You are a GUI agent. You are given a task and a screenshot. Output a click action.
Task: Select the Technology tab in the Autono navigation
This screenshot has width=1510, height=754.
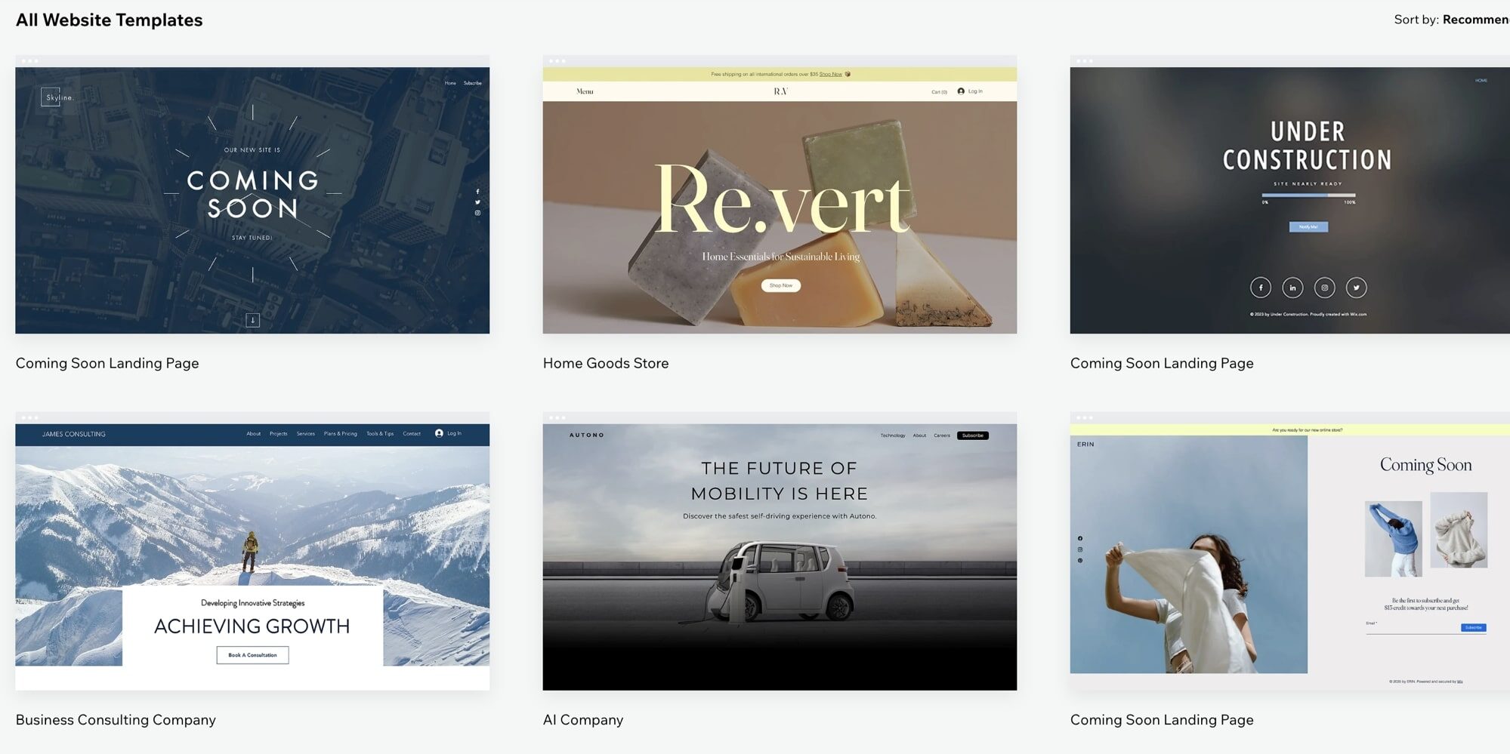[x=893, y=435]
